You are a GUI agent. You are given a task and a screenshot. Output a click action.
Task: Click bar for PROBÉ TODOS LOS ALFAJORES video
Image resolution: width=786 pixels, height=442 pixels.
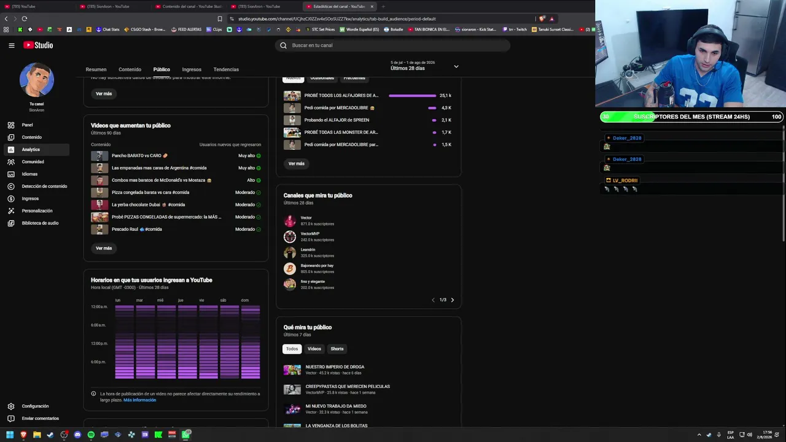pos(413,96)
